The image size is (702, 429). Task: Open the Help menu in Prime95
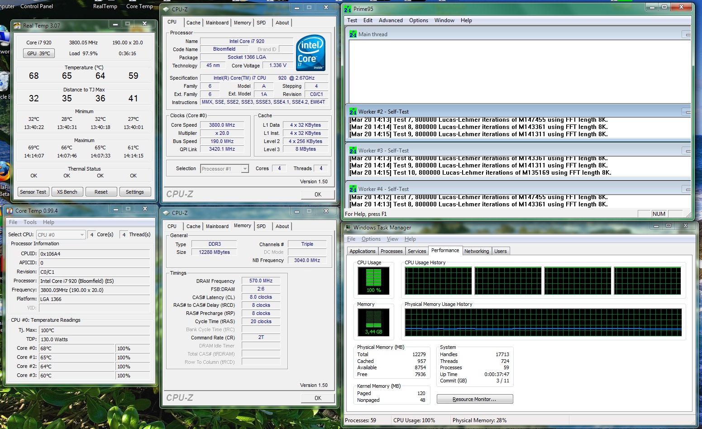[466, 20]
